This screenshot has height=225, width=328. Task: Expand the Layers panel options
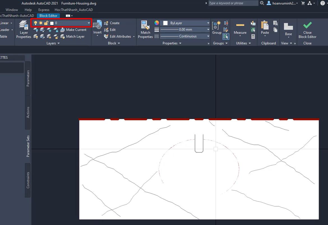click(53, 43)
